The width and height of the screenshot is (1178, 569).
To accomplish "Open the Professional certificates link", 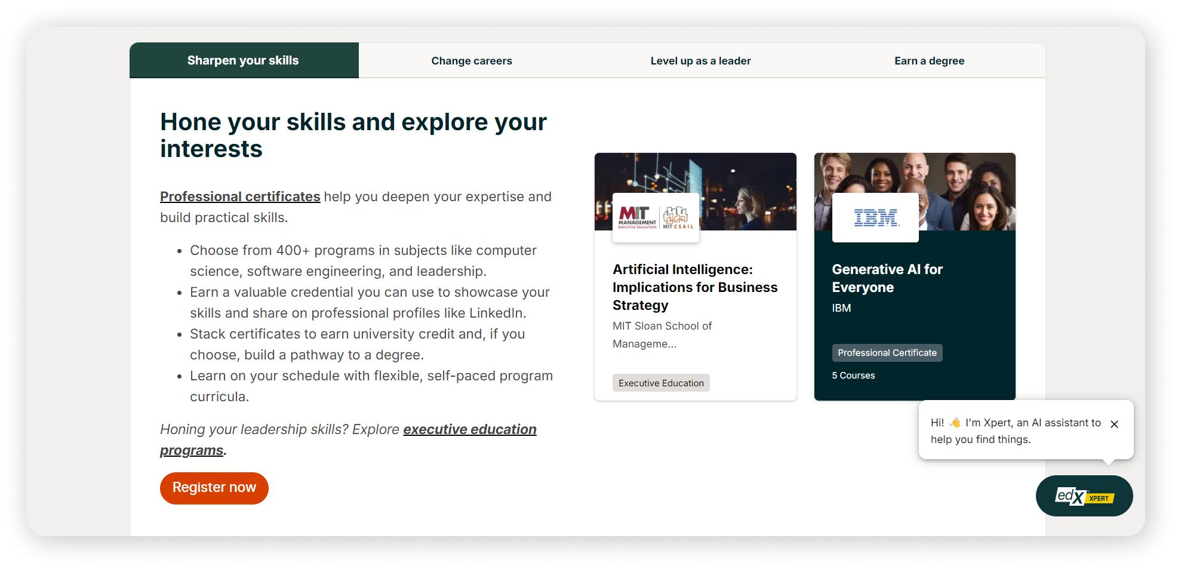I will [x=239, y=196].
